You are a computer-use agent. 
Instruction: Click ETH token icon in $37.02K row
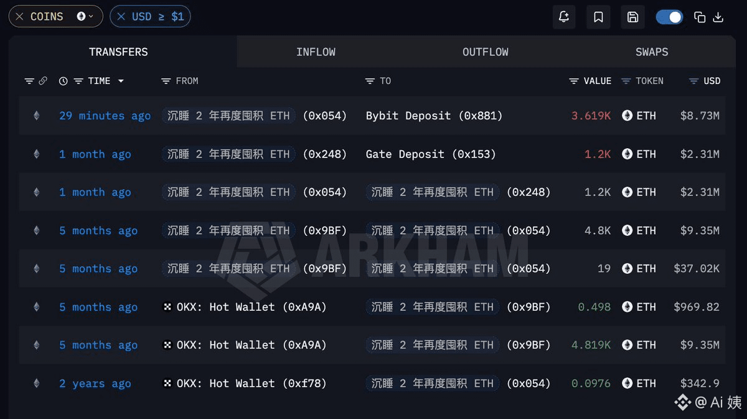[627, 269]
